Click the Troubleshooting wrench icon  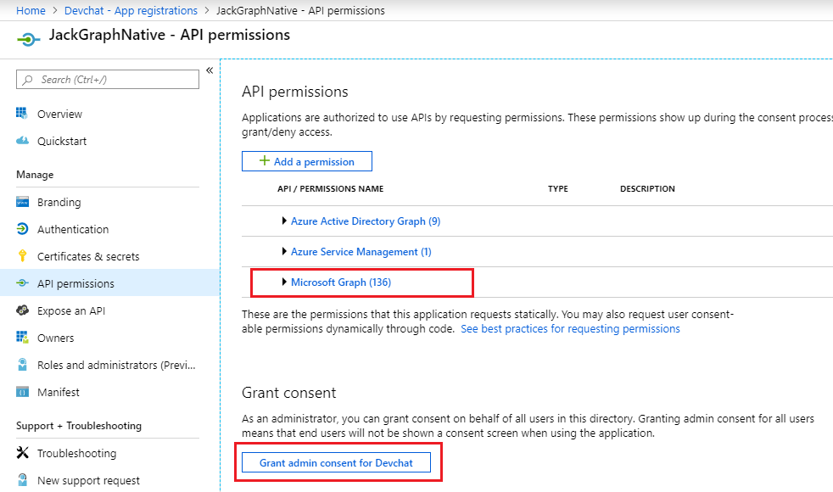tap(22, 453)
